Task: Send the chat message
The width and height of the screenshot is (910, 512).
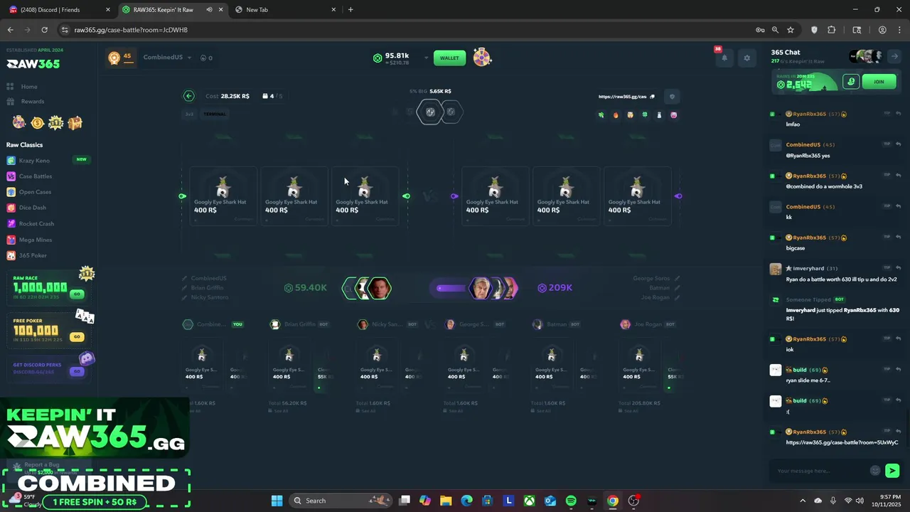Action: 892,471
